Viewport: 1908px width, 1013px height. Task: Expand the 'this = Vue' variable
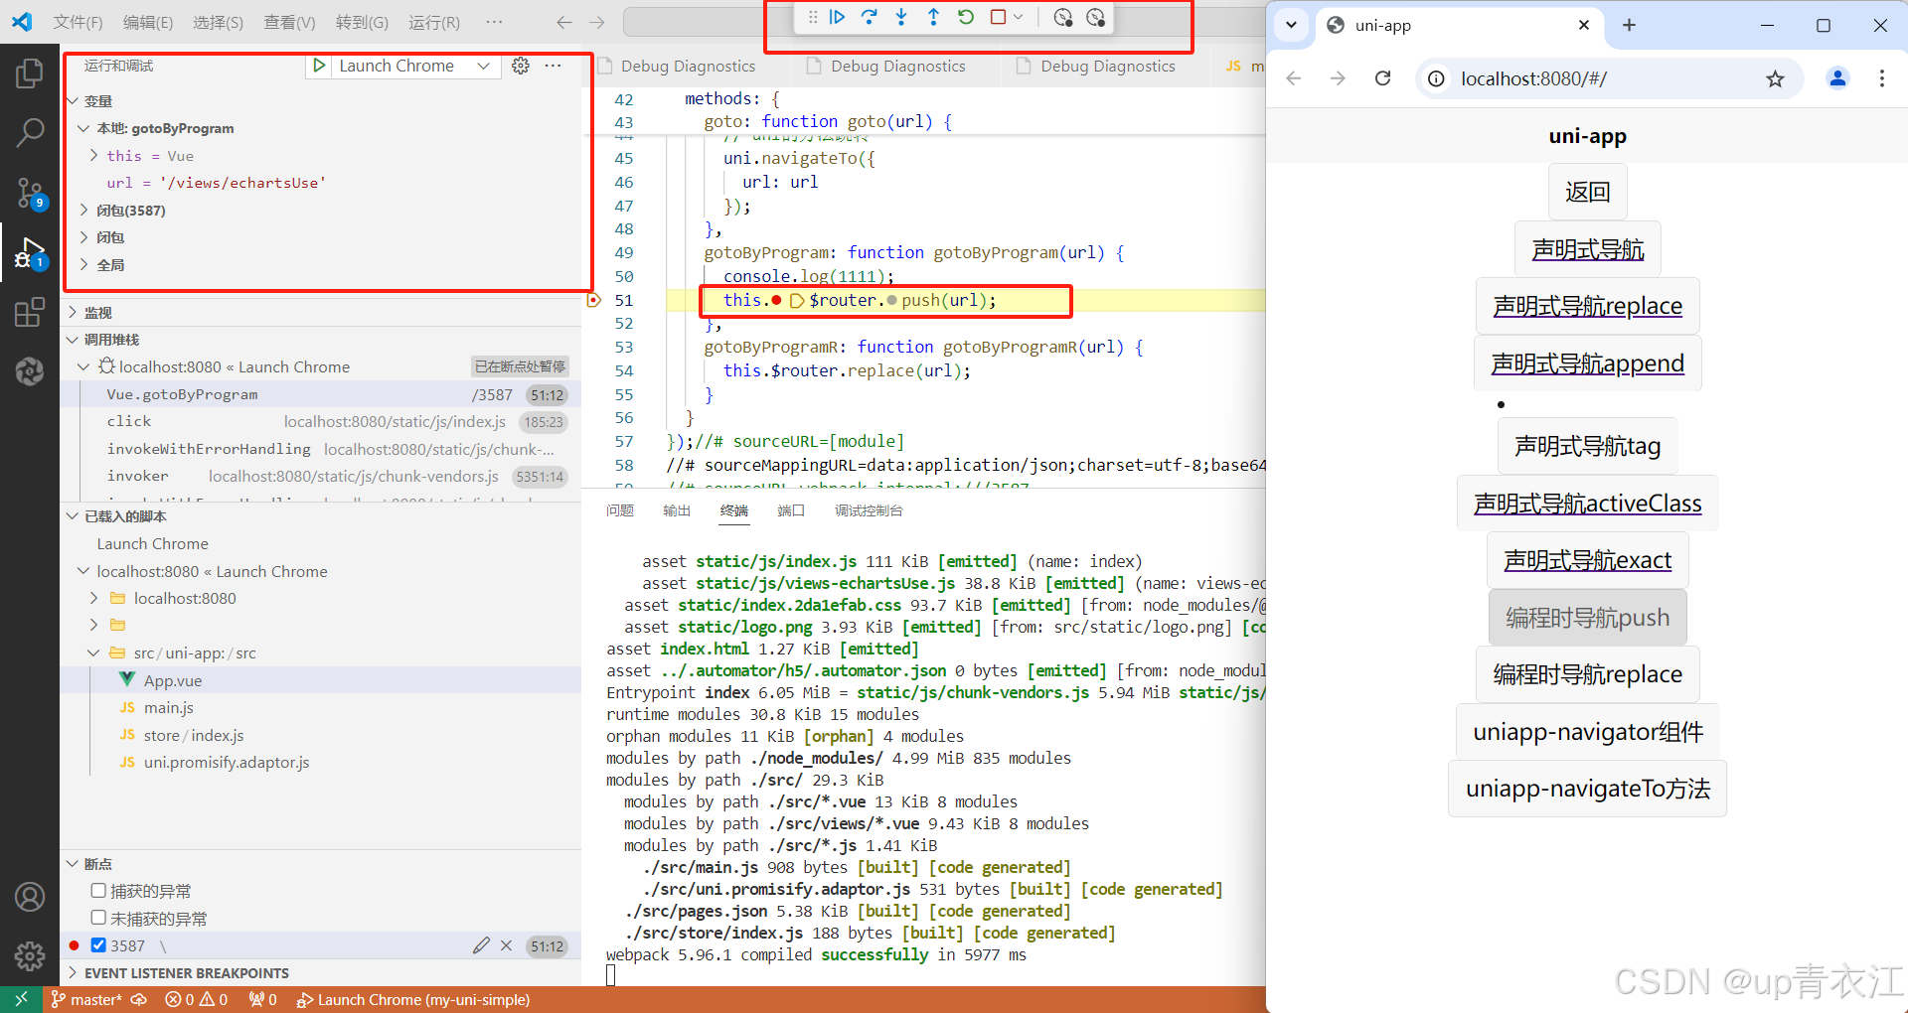93,156
